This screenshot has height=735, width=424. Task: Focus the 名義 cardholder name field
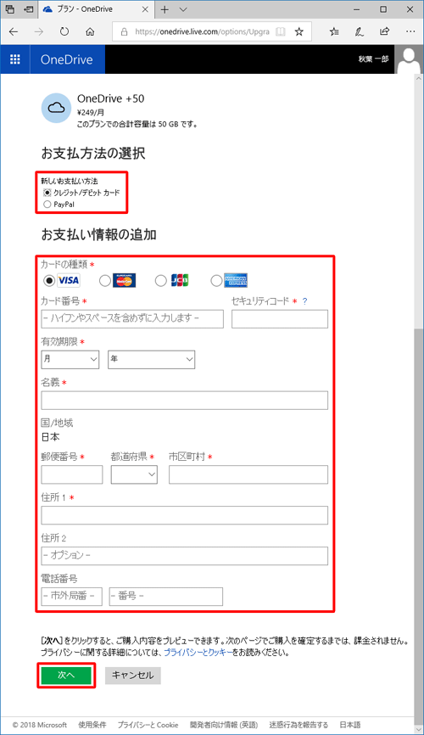(x=185, y=401)
